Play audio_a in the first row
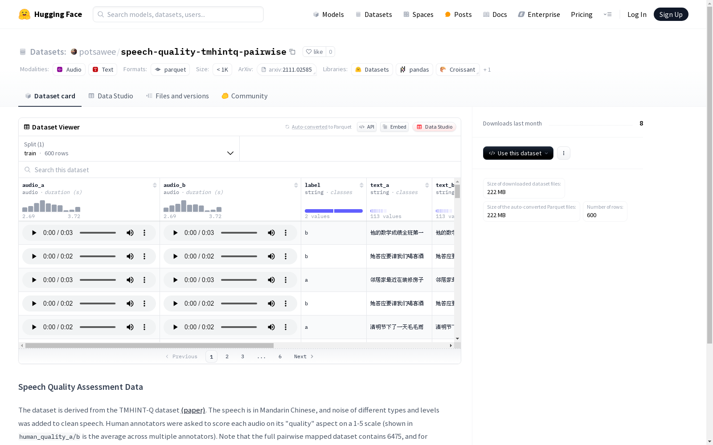 coord(34,233)
